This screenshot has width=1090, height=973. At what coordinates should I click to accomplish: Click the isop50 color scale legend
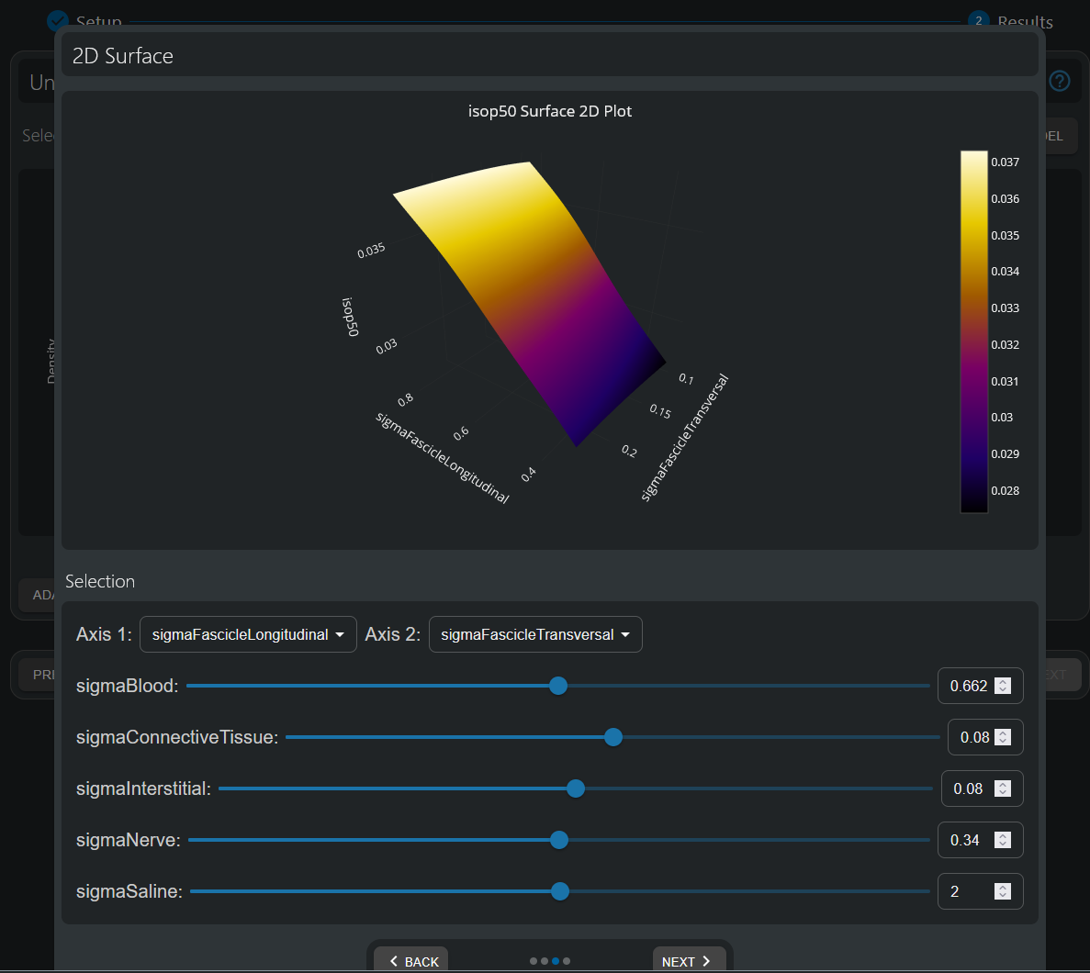tap(972, 330)
